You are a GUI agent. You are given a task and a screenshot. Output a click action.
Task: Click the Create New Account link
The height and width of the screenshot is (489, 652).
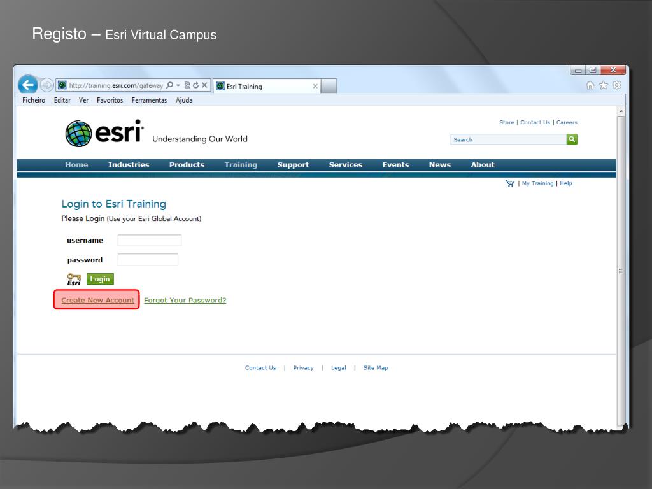[x=97, y=301]
